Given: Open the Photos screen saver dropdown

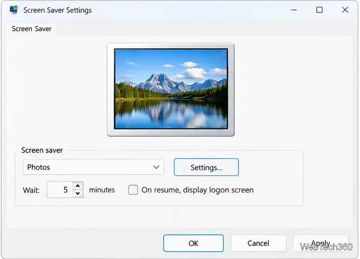Looking at the screenshot, I should [x=93, y=167].
